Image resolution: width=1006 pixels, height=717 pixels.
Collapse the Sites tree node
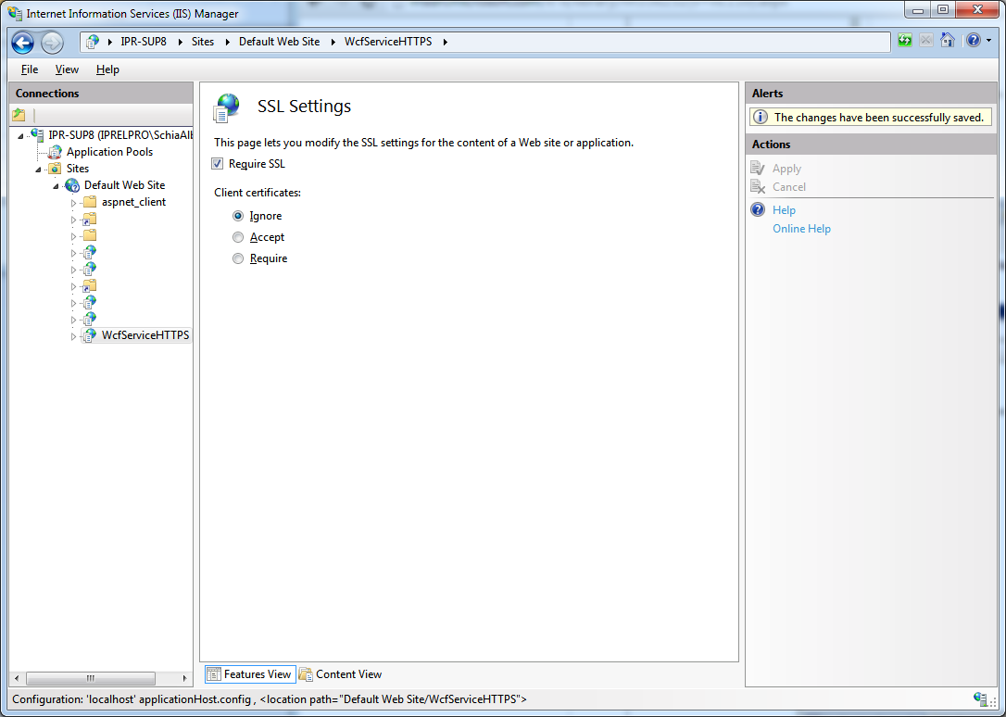click(39, 170)
